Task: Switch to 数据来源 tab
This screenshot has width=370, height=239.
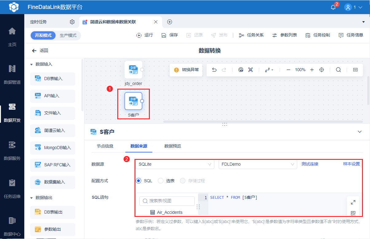Action: click(x=139, y=146)
